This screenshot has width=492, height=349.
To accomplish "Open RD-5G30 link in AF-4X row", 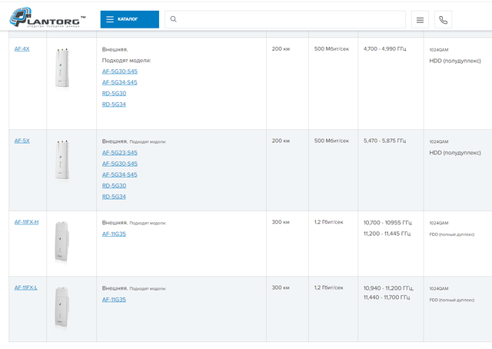I will pyautogui.click(x=115, y=94).
